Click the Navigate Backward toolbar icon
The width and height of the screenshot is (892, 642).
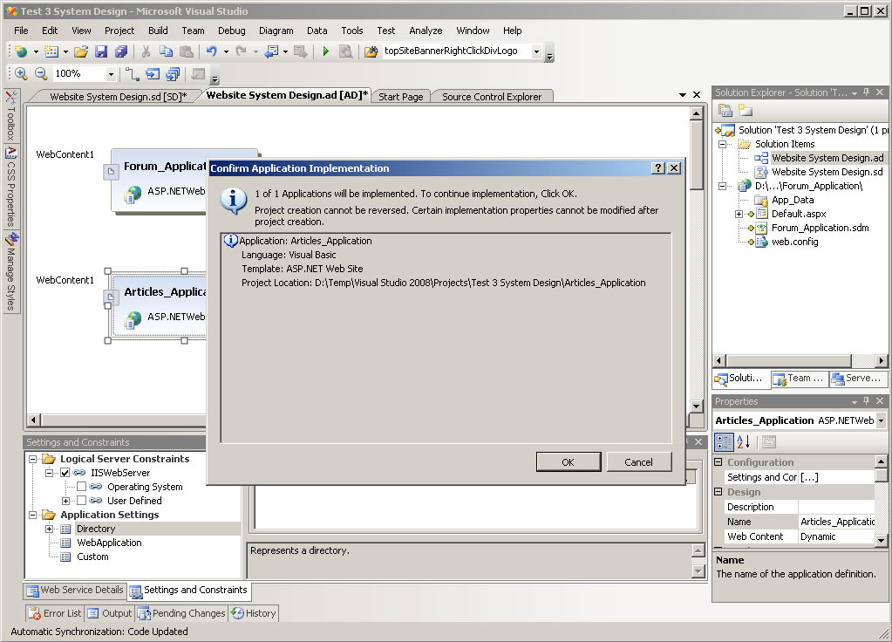[271, 51]
